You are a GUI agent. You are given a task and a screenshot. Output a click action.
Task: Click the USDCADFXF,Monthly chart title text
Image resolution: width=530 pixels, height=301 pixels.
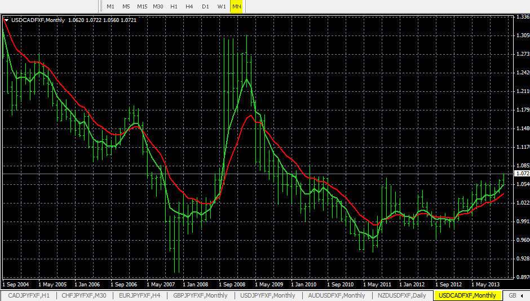(x=38, y=20)
